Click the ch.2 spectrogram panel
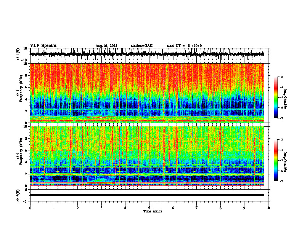 tap(147, 156)
